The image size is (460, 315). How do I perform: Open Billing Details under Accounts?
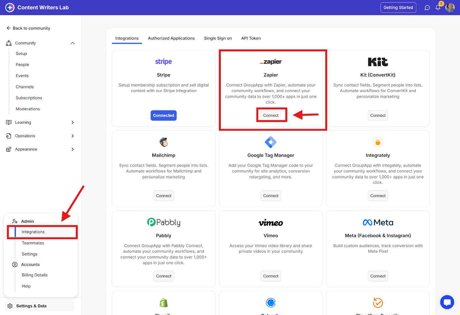[x=35, y=275]
